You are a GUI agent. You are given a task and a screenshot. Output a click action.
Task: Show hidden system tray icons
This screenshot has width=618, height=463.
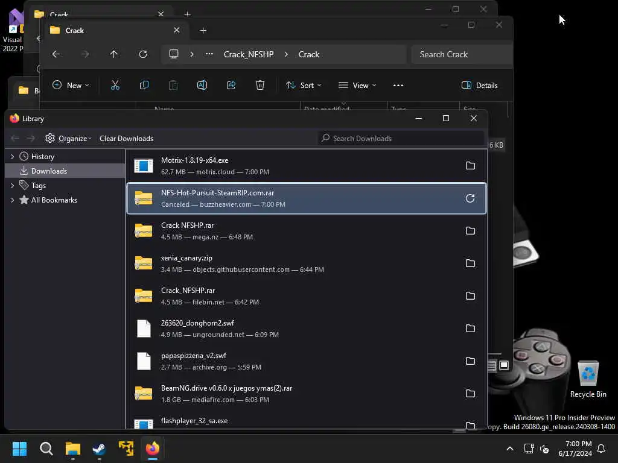pos(509,449)
